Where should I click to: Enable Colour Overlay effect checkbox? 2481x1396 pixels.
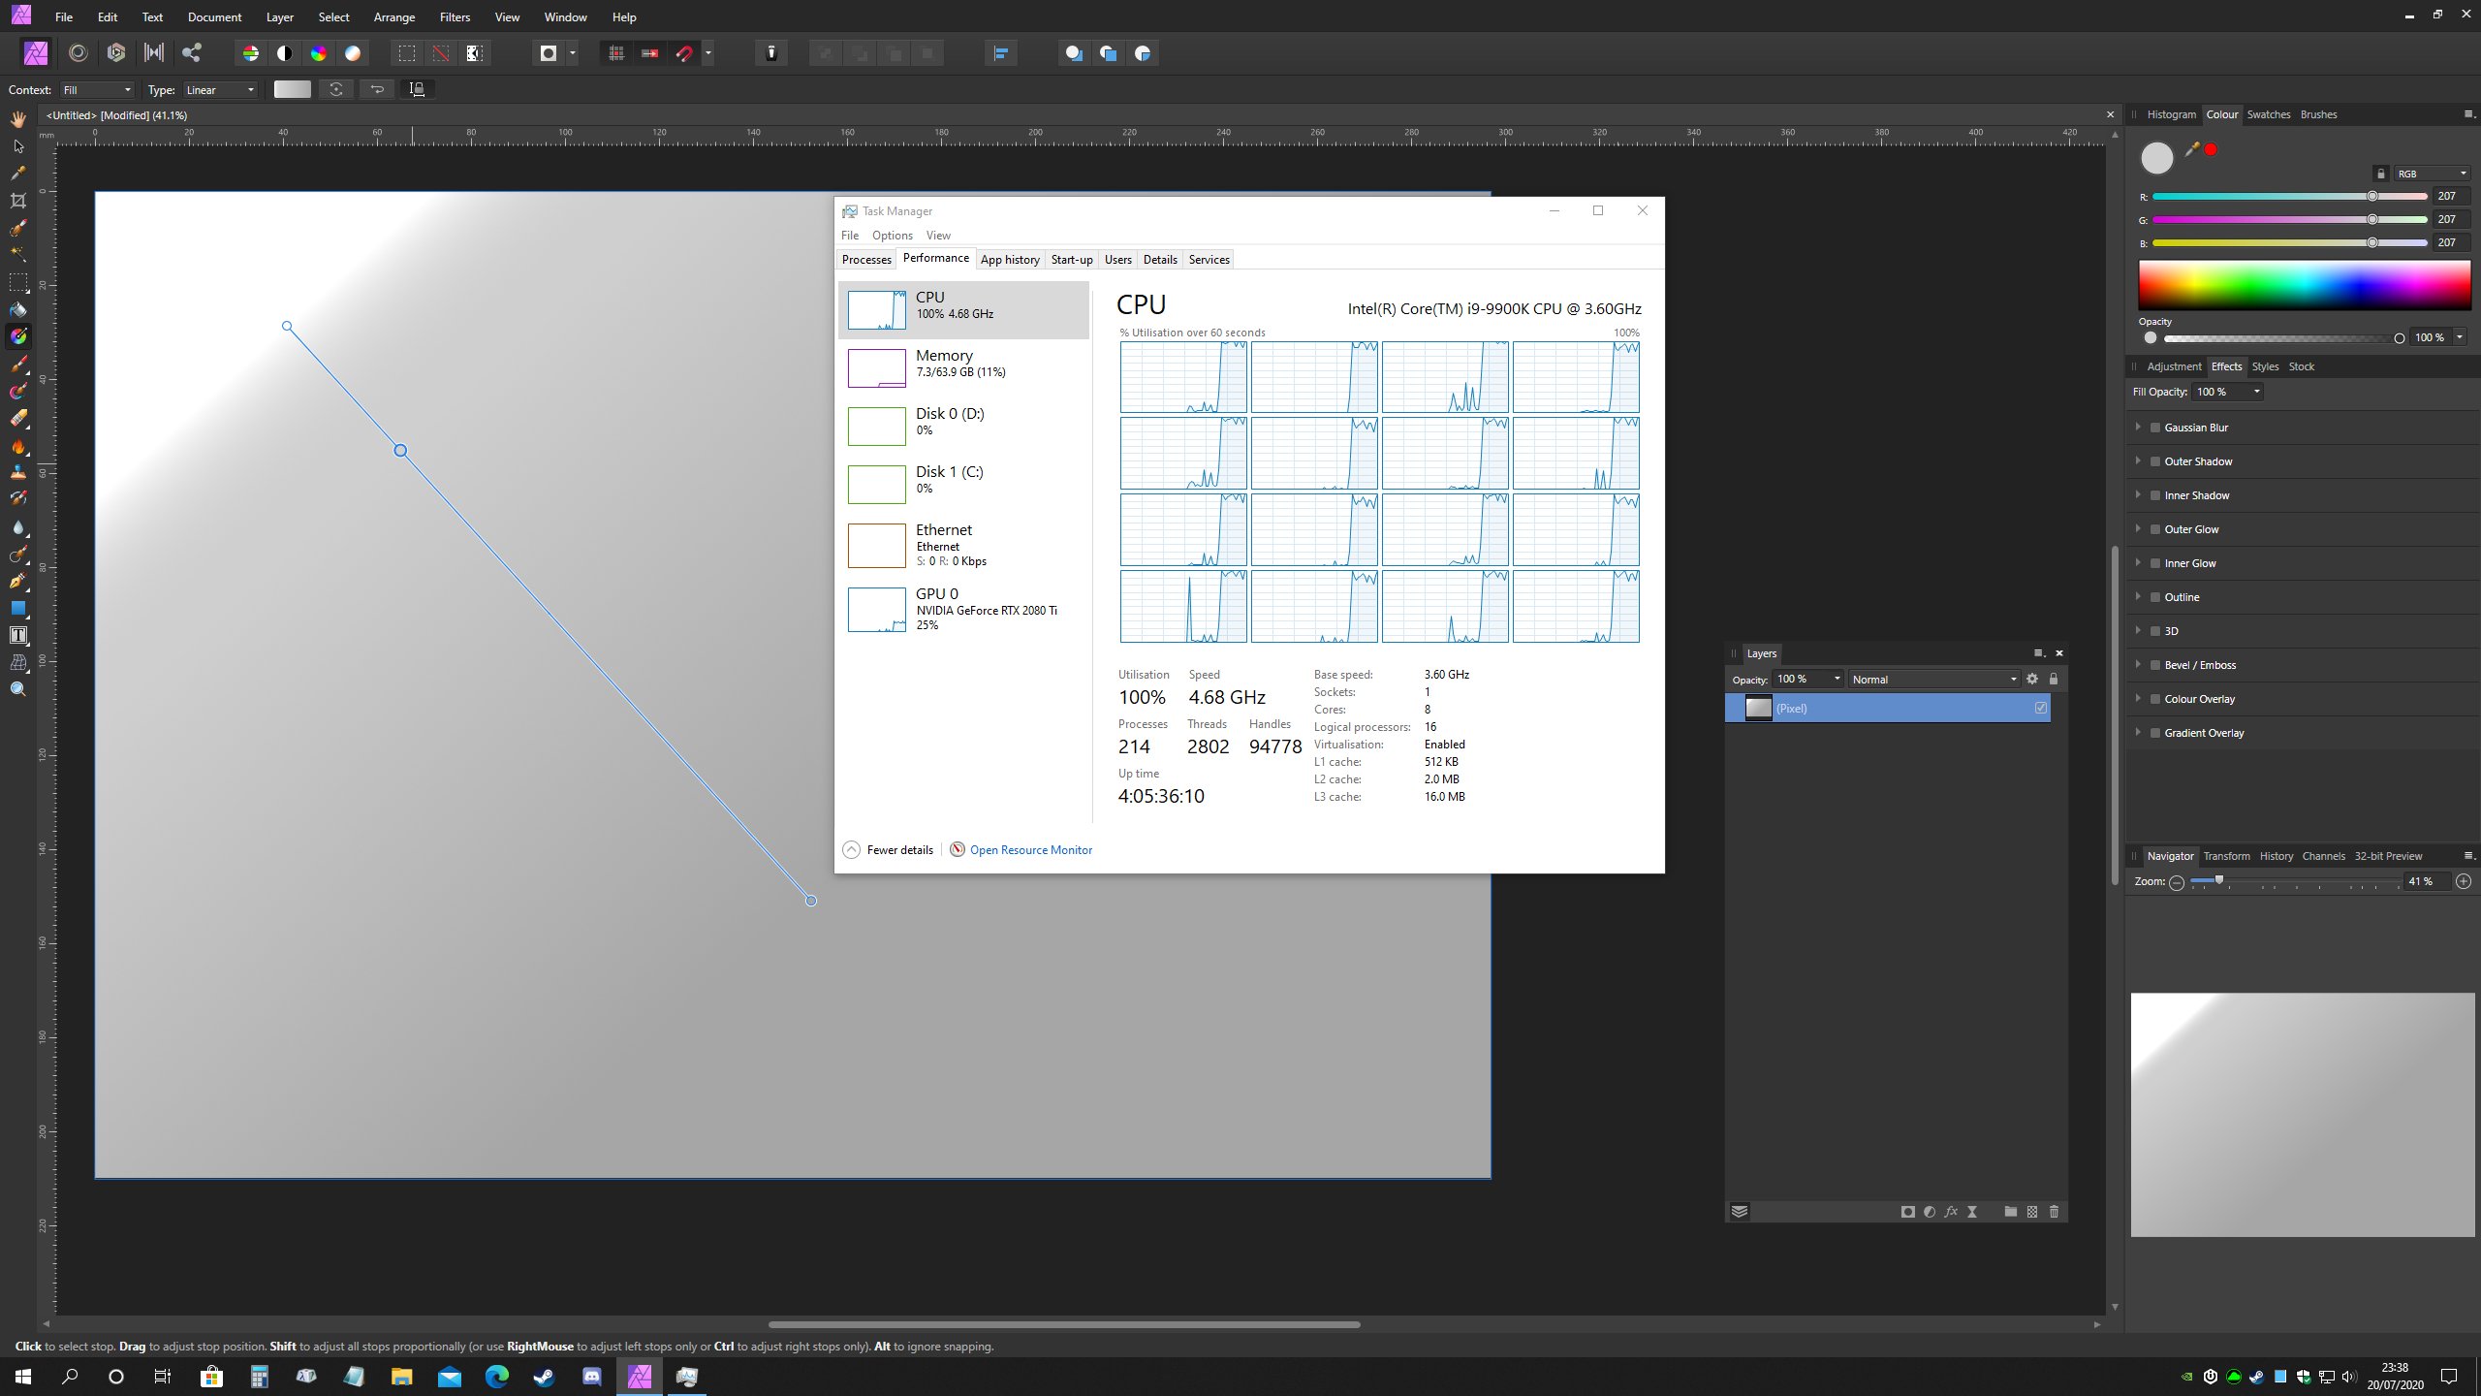tap(2155, 699)
